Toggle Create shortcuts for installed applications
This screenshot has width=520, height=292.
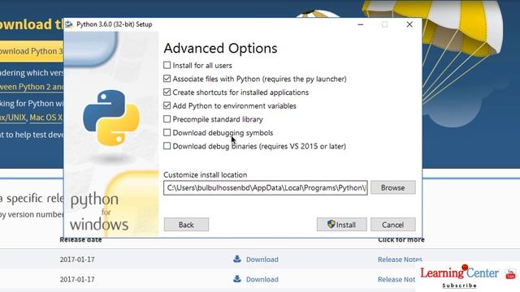167,92
